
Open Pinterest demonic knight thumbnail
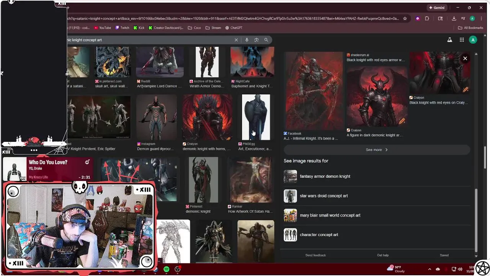click(x=203, y=179)
